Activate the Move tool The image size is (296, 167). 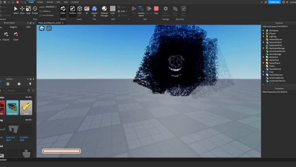pos(22,10)
